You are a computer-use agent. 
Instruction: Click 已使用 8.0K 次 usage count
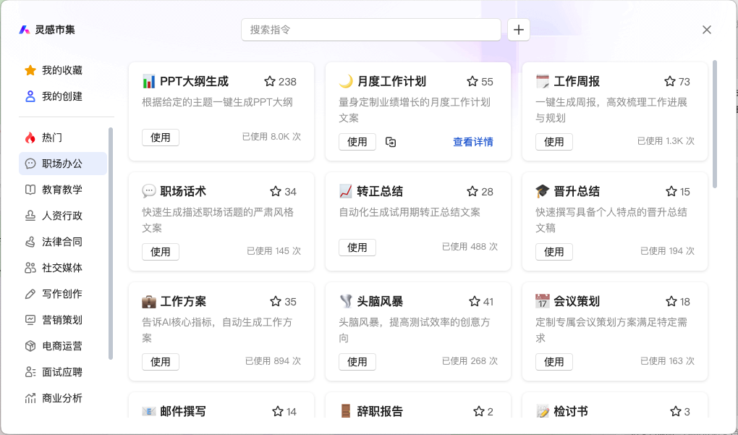coord(271,137)
